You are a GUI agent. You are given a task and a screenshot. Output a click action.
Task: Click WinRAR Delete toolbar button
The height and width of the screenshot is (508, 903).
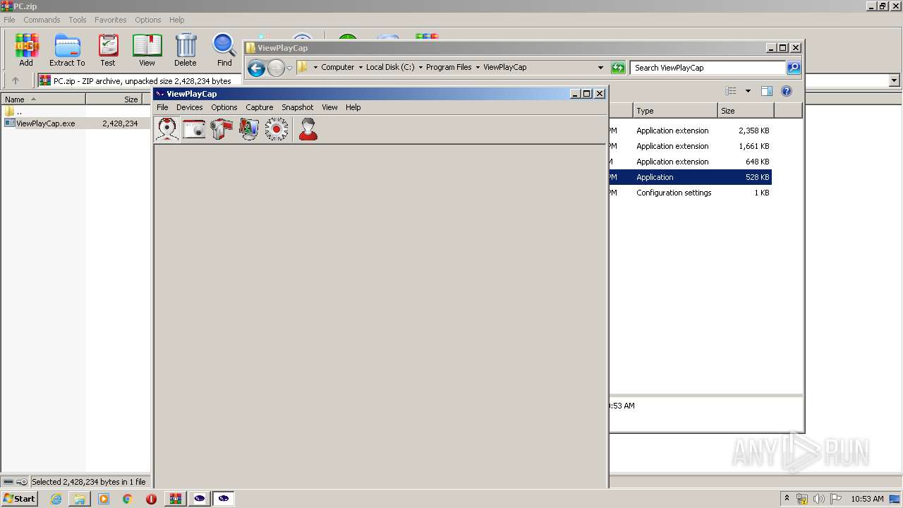pyautogui.click(x=186, y=50)
